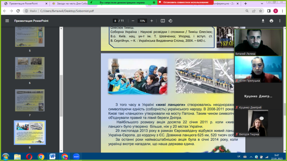The image size is (287, 161).
Task: Rotate the PDF counterclockwise
Action: [x=170, y=21]
